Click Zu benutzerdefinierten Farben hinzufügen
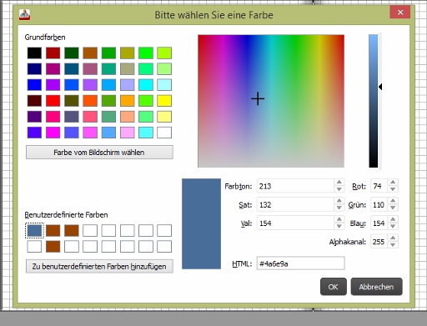Image resolution: width=427 pixels, height=326 pixels. click(99, 266)
